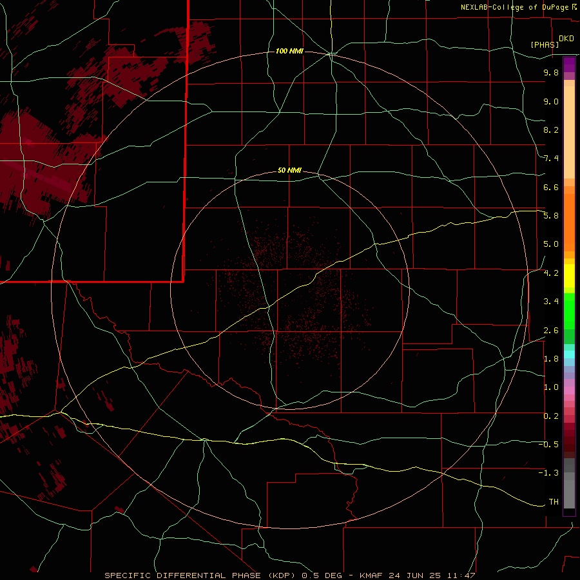Click the 9.8 value on the color scale
This screenshot has width=580, height=580.
pyautogui.click(x=551, y=72)
